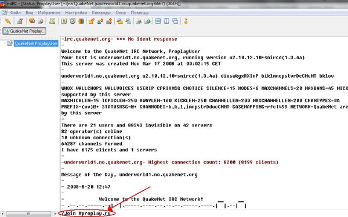Click the Connect/Disconnect lightning bolt icon
The image size is (348, 217).
coord(8,21)
